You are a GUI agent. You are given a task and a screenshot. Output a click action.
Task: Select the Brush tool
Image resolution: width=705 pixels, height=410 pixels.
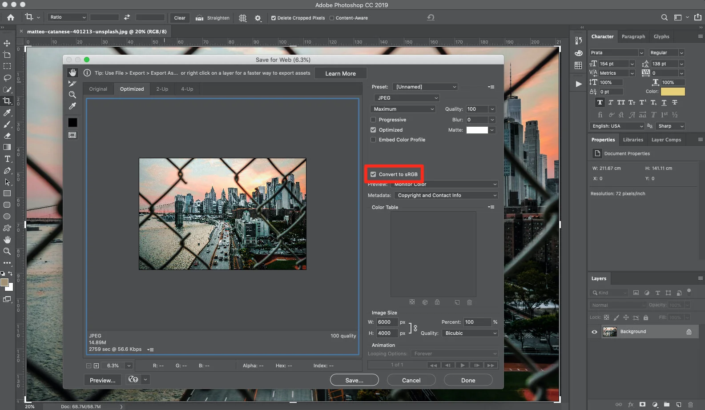tap(7, 124)
